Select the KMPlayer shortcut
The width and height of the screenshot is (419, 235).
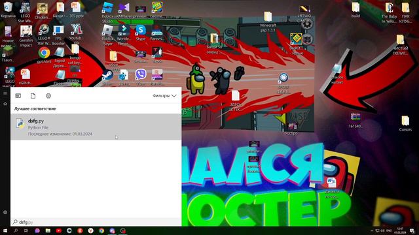click(x=124, y=10)
